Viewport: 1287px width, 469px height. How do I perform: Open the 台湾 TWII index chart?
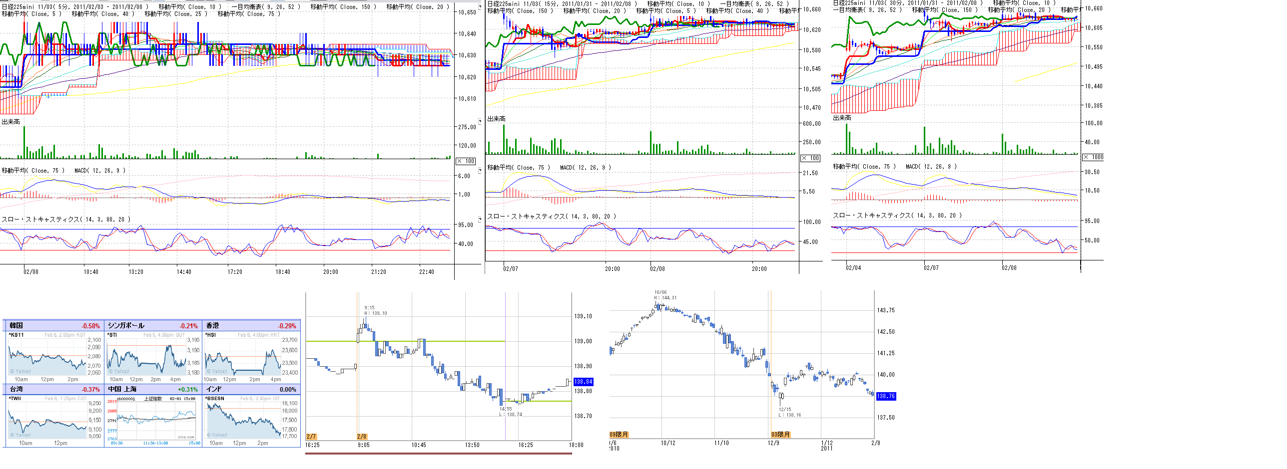(x=47, y=418)
